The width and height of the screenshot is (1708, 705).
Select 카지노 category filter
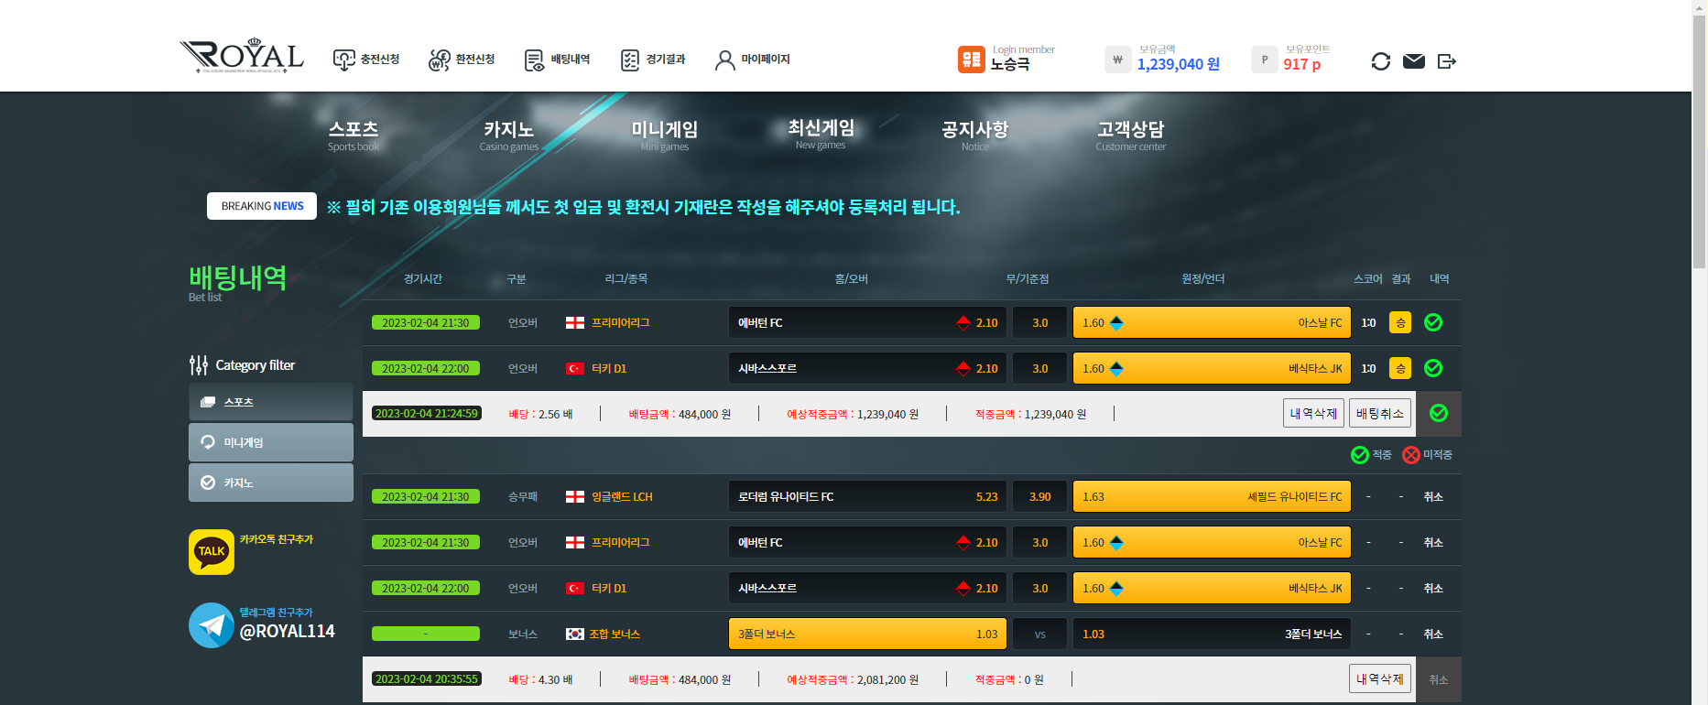coord(270,483)
